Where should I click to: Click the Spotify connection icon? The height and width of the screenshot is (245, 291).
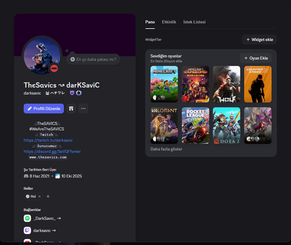click(27, 218)
